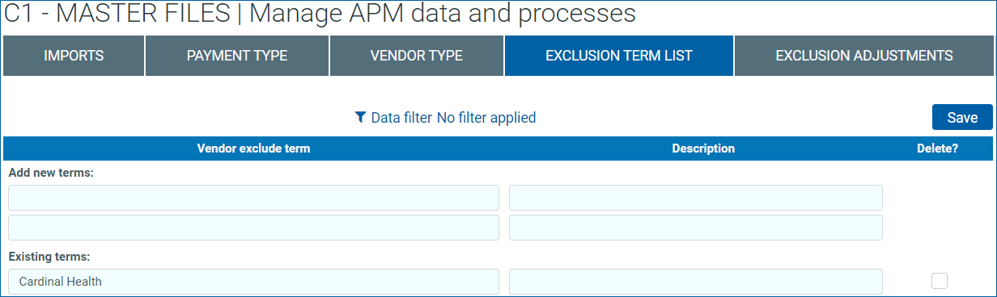This screenshot has width=997, height=297.
Task: Click the Delete? column header
Action: click(937, 148)
